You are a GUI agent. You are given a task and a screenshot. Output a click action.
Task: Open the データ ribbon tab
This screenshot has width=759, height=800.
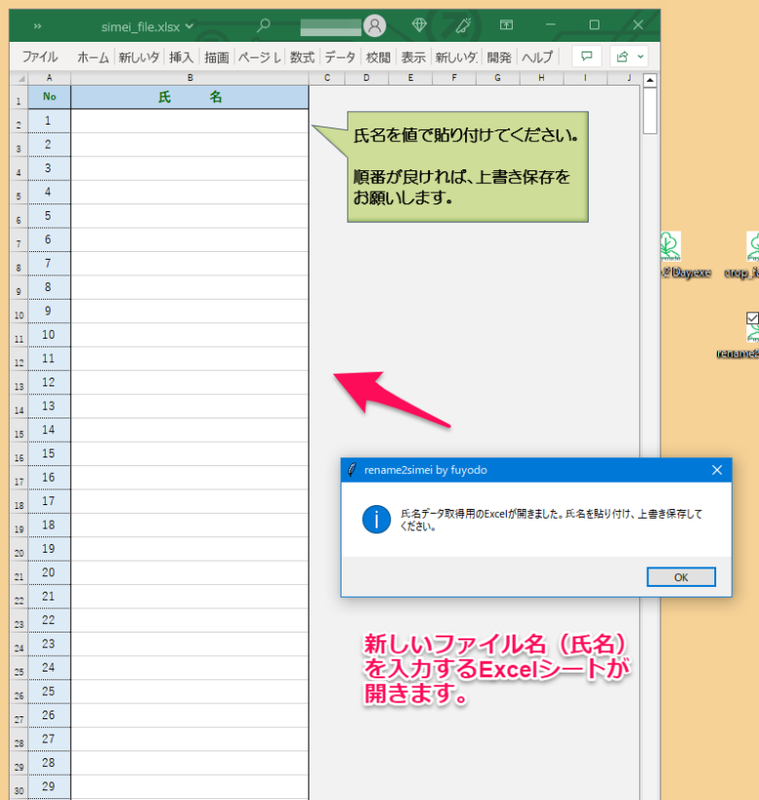pos(340,57)
